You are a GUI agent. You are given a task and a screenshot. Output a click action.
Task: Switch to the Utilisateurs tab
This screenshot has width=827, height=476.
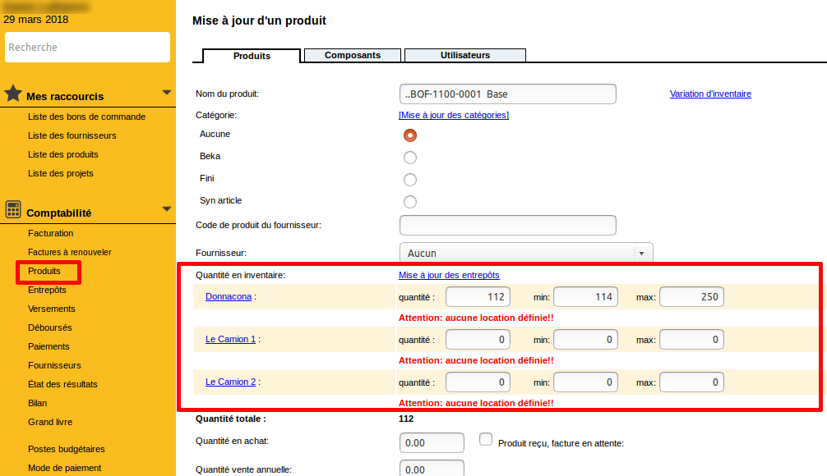[x=465, y=55]
